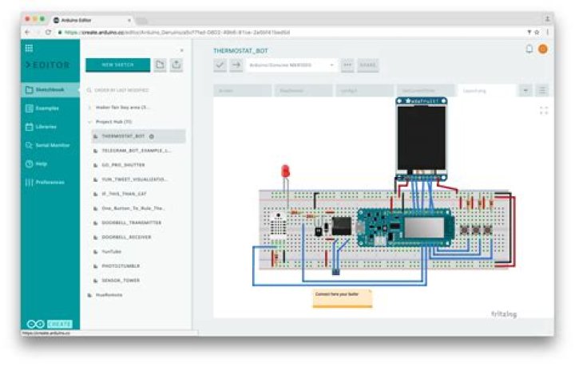Click the sketch search field

coord(136,90)
